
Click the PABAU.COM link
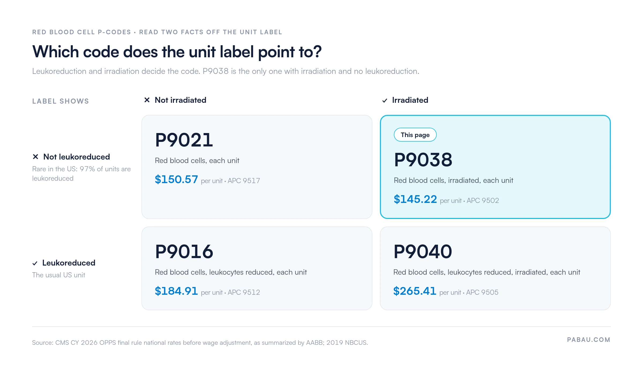(x=589, y=340)
